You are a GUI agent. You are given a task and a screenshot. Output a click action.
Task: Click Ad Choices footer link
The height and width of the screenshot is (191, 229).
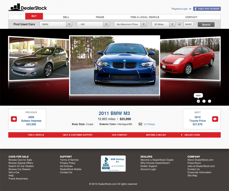tap(66, 166)
